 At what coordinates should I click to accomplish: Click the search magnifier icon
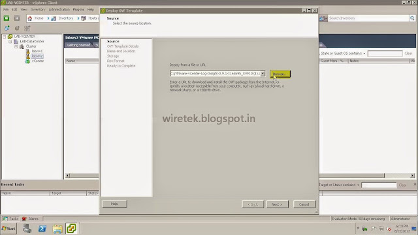coord(412,18)
